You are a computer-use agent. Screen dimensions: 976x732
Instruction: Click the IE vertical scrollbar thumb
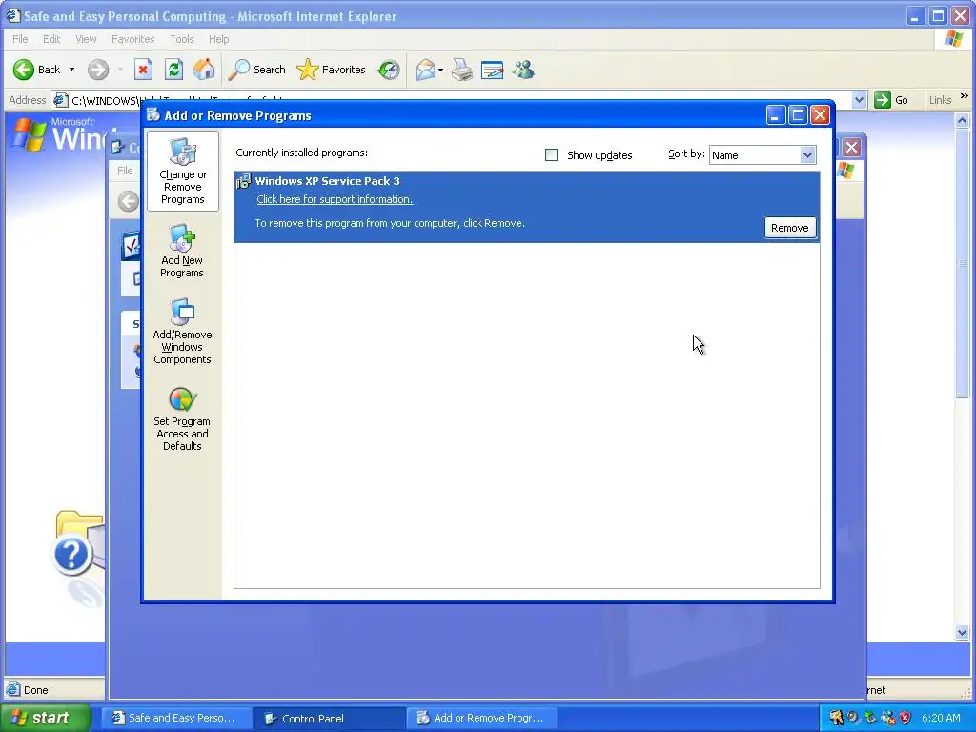click(x=963, y=263)
